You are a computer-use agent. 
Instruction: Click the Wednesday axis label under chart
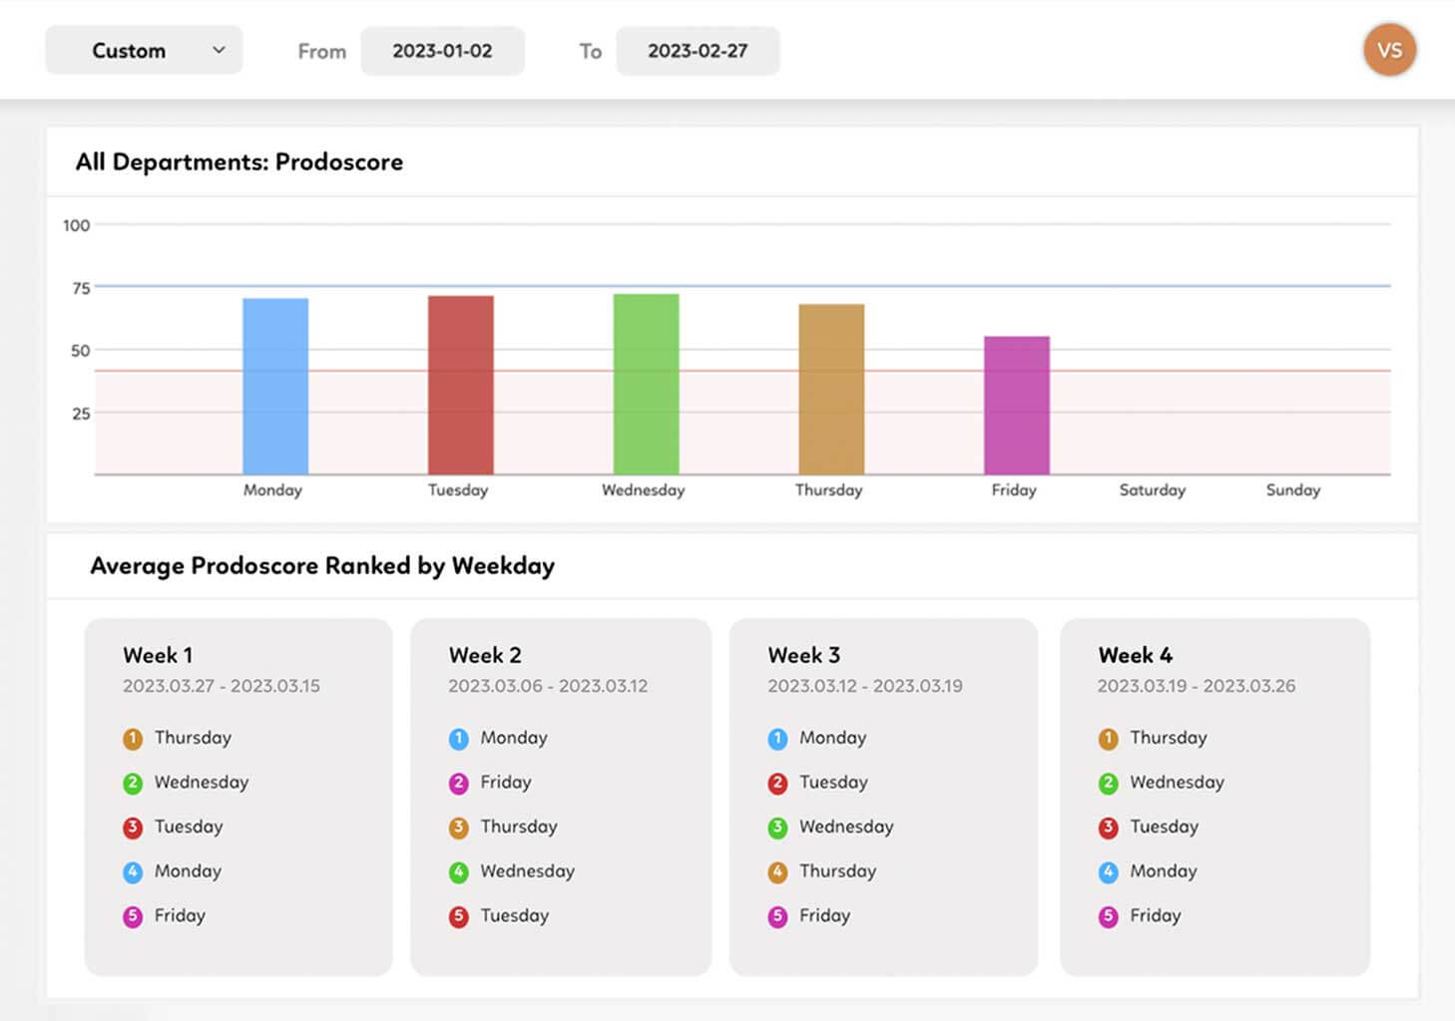coord(644,490)
